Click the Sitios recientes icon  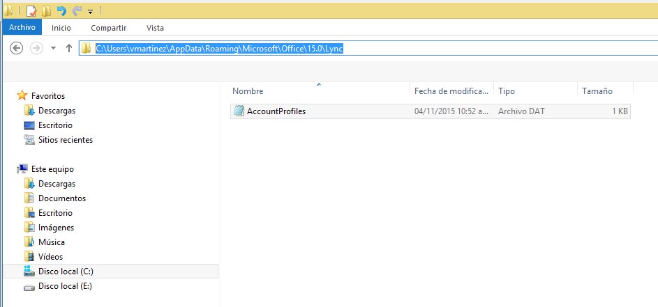[x=29, y=140]
